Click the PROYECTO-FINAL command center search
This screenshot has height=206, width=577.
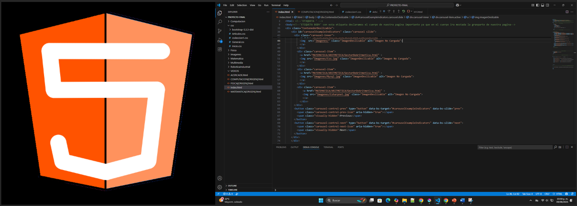[397, 5]
